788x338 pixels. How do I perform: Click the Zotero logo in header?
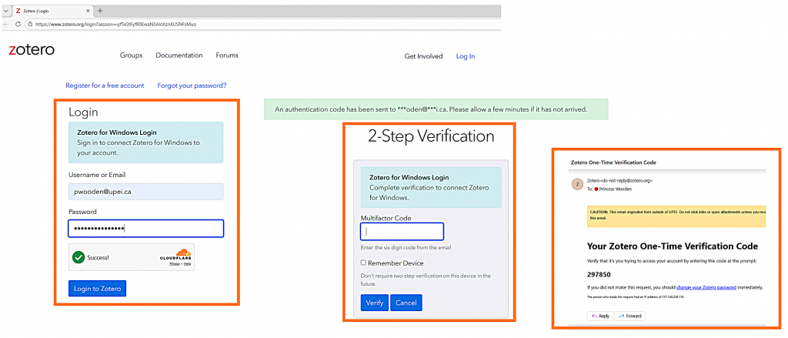31,50
